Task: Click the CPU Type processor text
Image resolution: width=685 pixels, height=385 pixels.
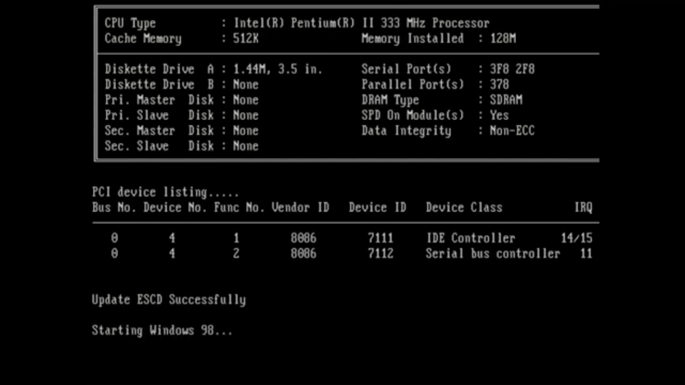Action: (361, 23)
